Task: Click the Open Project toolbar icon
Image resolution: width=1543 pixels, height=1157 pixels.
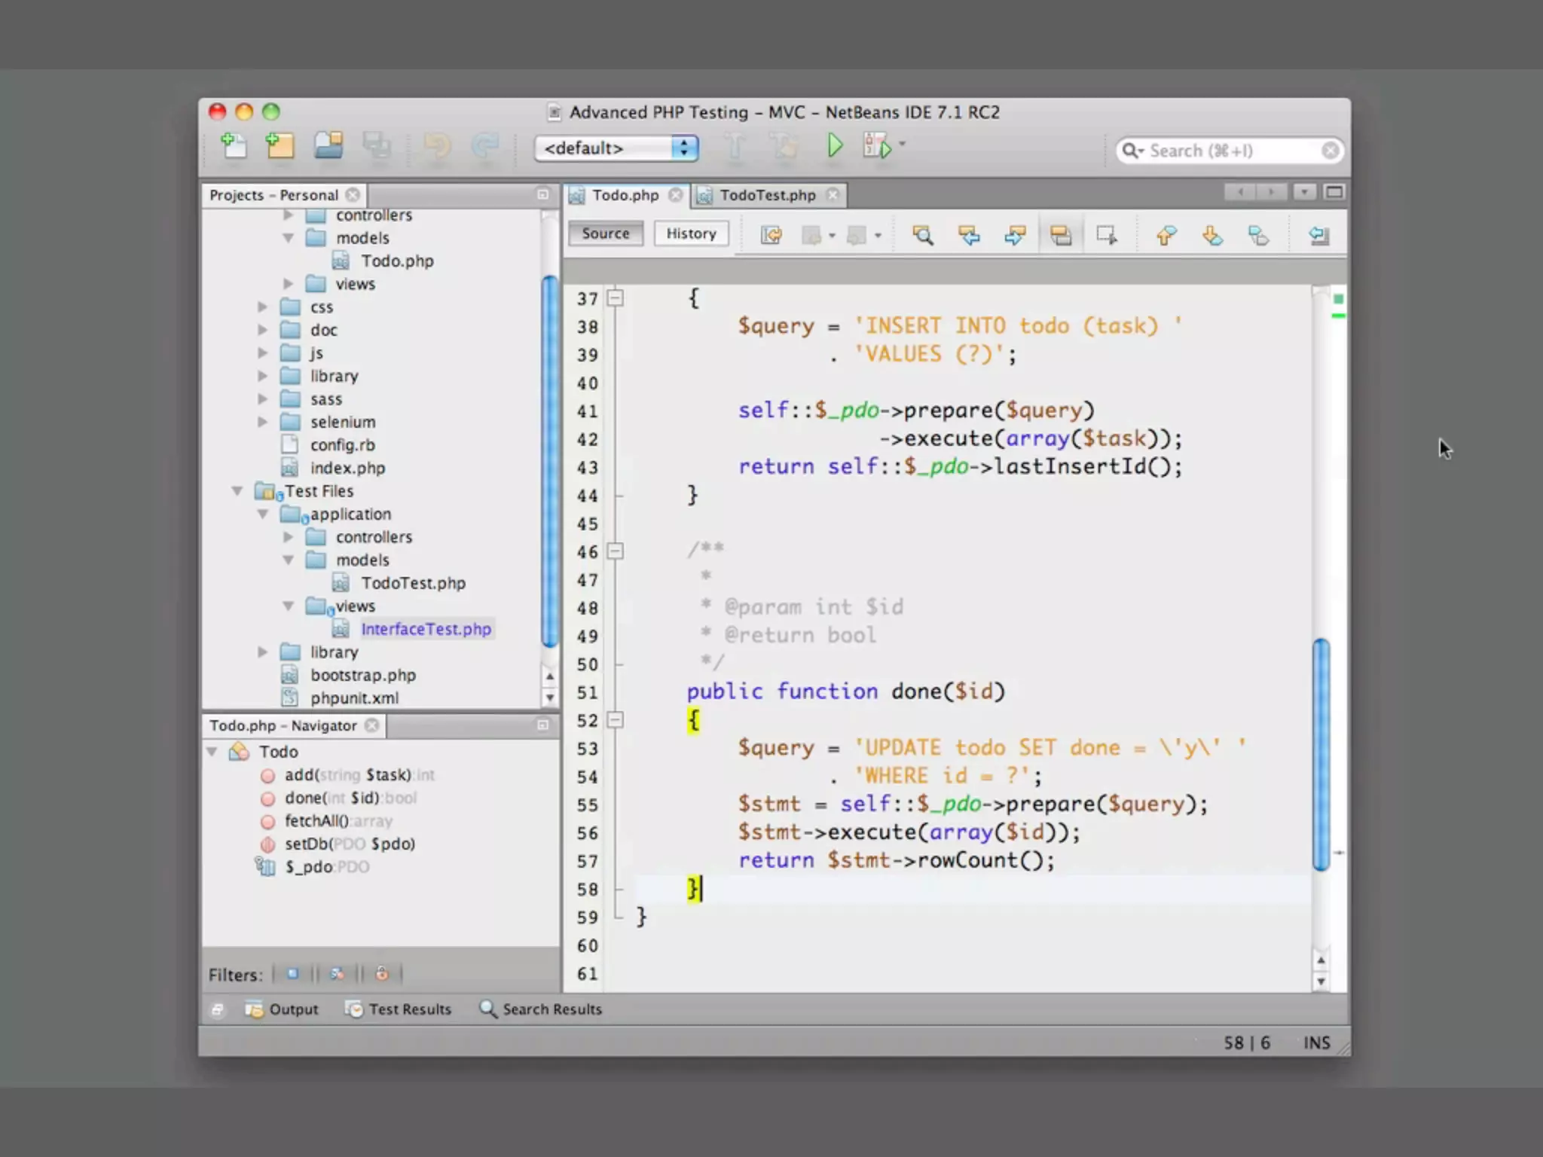Action: 328,145
